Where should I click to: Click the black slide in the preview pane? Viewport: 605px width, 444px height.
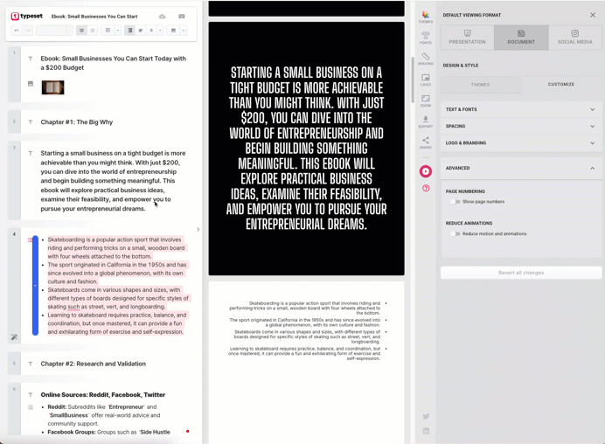coord(306,149)
